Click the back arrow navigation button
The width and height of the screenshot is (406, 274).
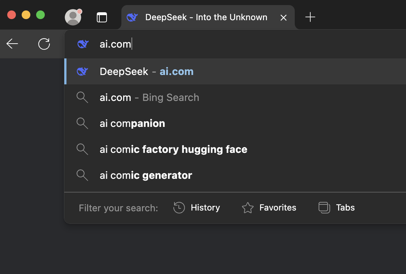coord(12,44)
